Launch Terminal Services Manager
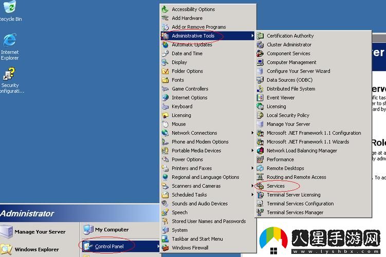 click(x=314, y=212)
